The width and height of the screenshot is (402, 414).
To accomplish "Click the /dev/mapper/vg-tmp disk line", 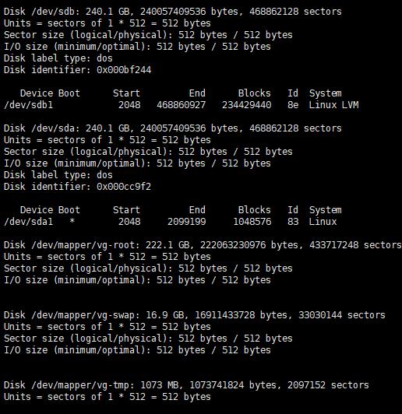I will tap(186, 385).
